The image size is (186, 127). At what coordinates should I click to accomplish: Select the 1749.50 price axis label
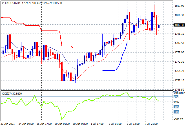[179, 89]
